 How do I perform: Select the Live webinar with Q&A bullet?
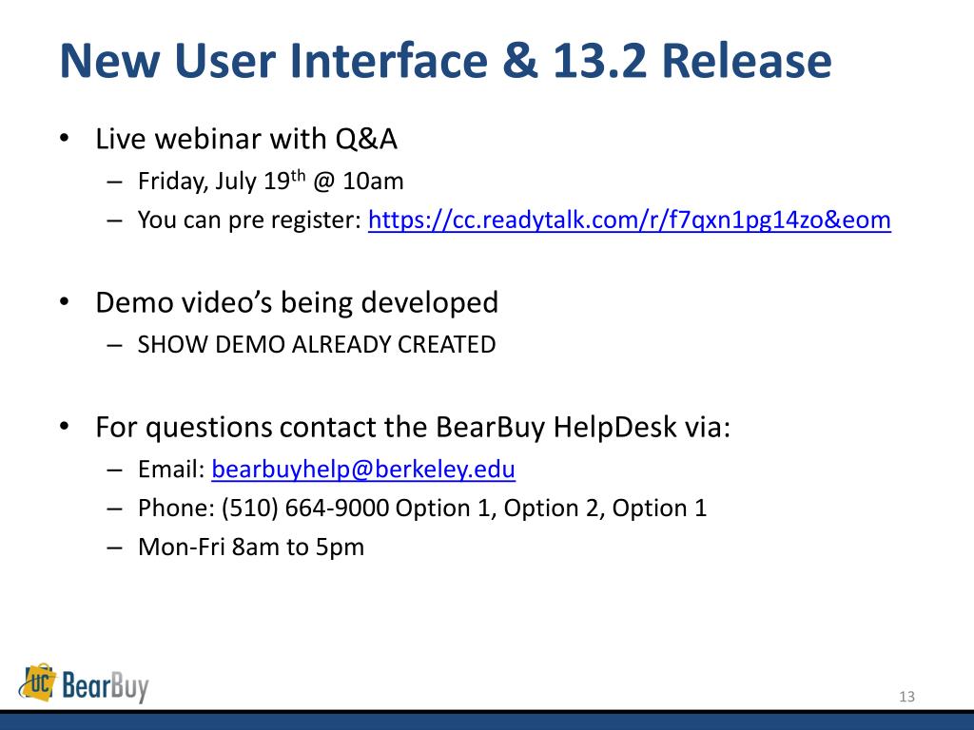(246, 139)
